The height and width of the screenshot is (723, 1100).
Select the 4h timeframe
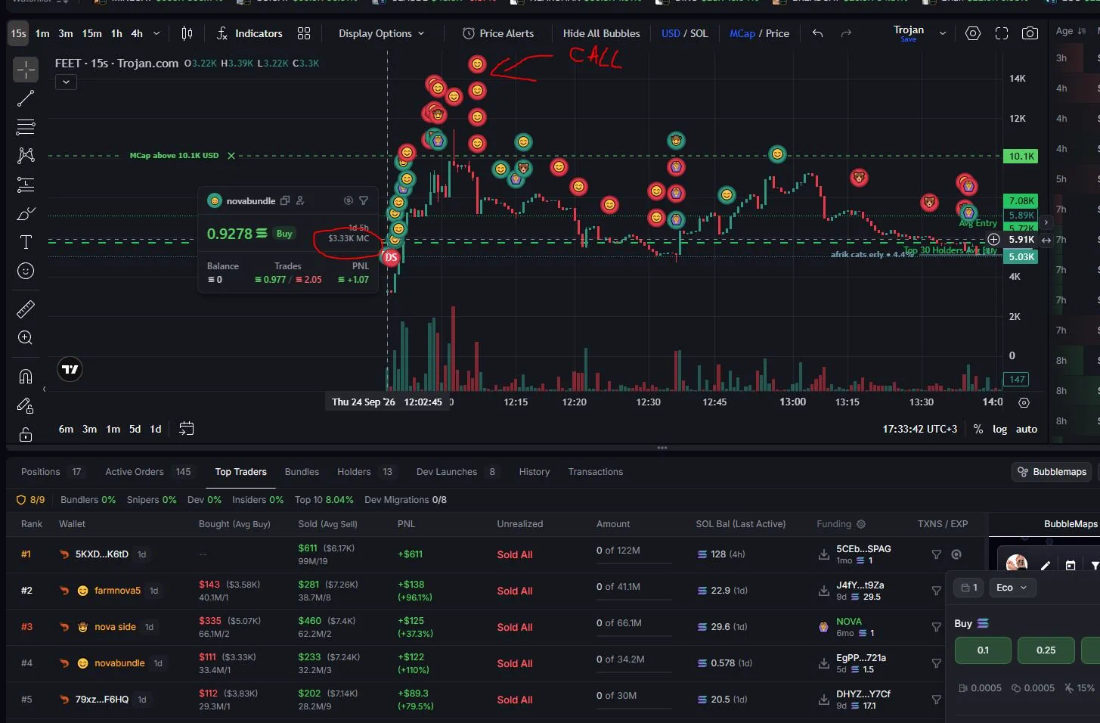pyautogui.click(x=137, y=33)
